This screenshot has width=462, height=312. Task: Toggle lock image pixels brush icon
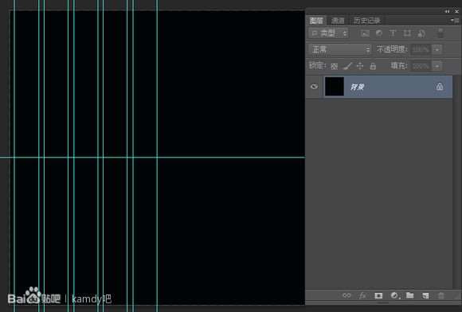pos(347,66)
